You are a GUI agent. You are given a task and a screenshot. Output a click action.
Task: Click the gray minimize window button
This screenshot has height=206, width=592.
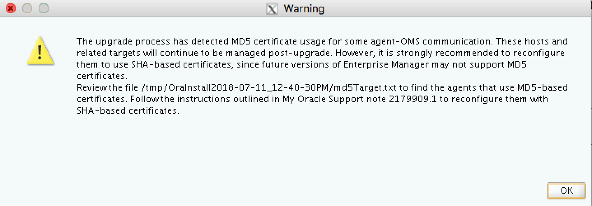point(27,8)
